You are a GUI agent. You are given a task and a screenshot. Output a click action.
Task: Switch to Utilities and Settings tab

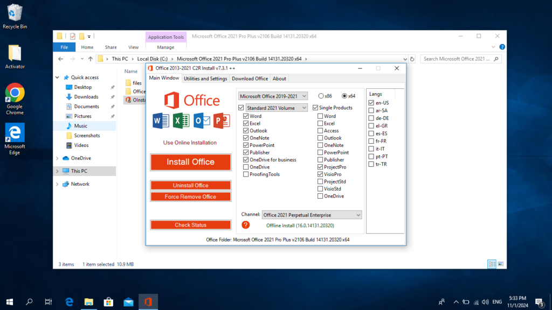(x=205, y=79)
